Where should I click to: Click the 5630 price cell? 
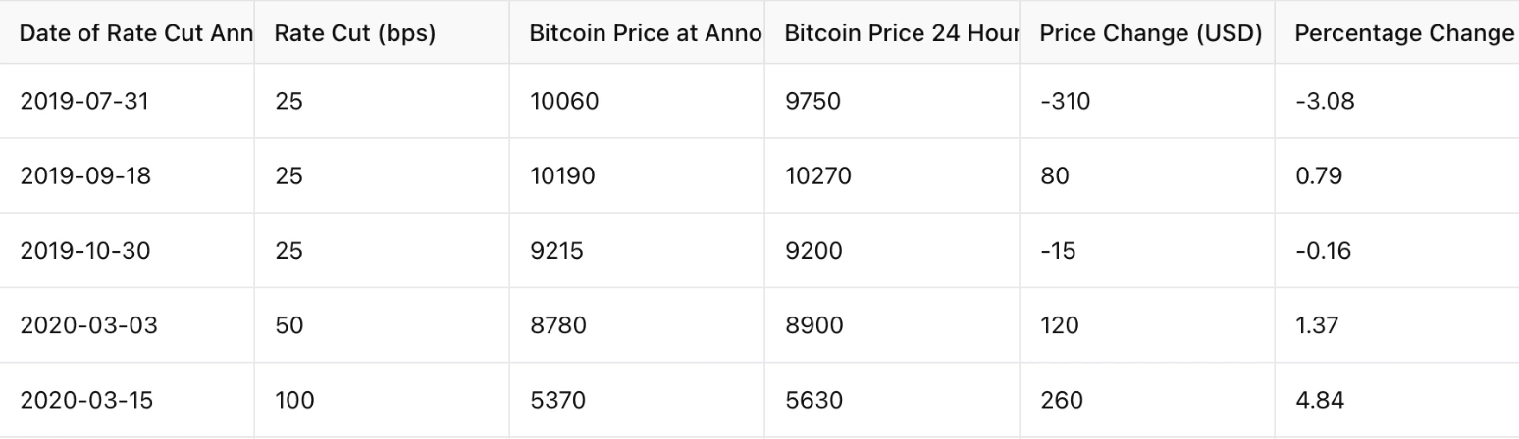pyautogui.click(x=892, y=400)
